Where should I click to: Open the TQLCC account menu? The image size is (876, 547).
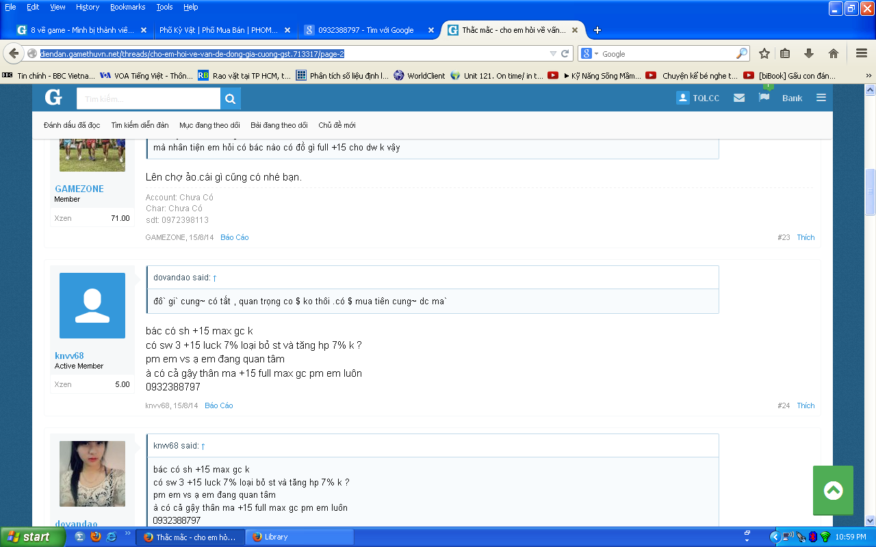pos(698,98)
